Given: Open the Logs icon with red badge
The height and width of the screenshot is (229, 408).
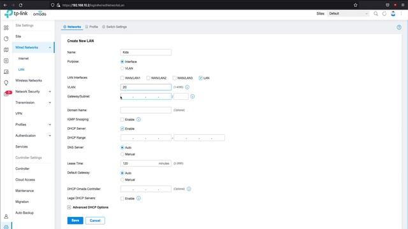Looking at the screenshot, I should pos(8,94).
